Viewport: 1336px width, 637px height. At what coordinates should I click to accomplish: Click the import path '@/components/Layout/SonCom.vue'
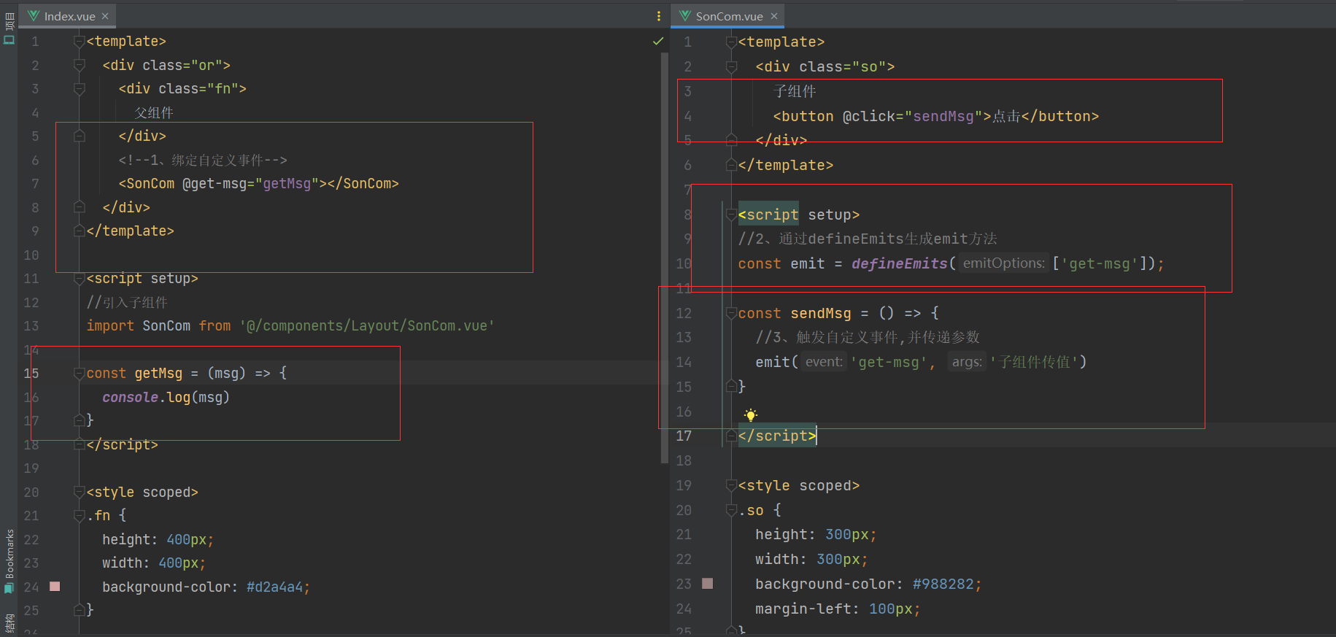pos(367,325)
